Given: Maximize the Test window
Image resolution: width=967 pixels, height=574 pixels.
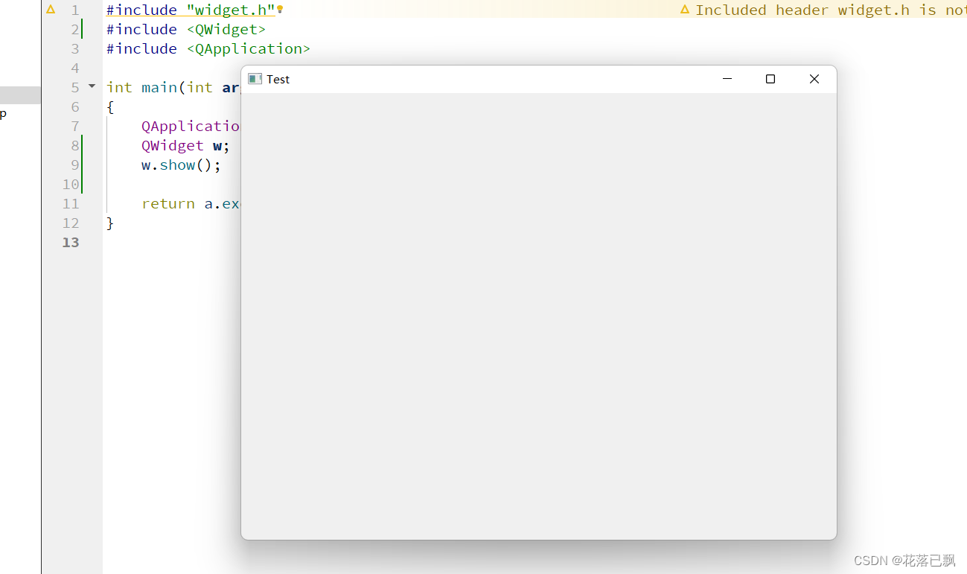Looking at the screenshot, I should click(x=770, y=79).
